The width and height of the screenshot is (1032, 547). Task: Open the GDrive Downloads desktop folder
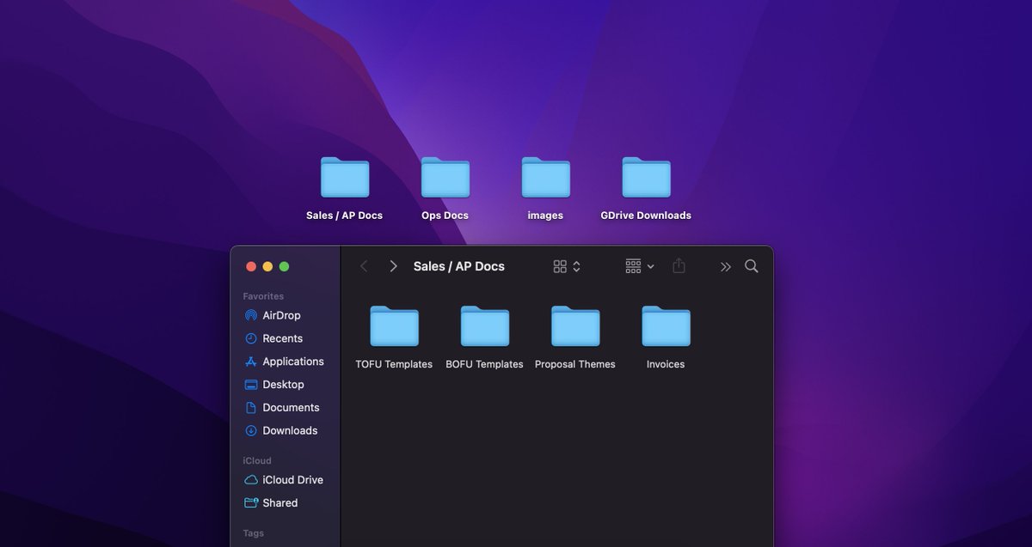pyautogui.click(x=647, y=178)
